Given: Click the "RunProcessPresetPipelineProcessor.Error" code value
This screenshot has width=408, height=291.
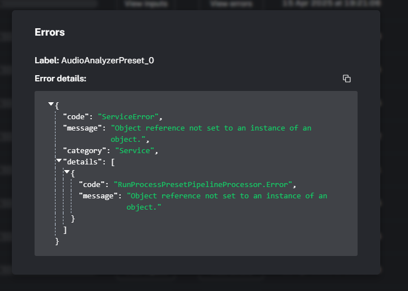Looking at the screenshot, I should click(x=203, y=184).
